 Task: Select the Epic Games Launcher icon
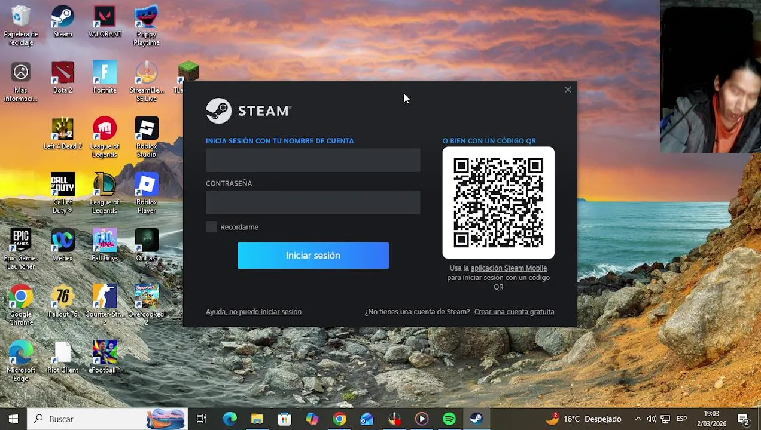pyautogui.click(x=21, y=250)
